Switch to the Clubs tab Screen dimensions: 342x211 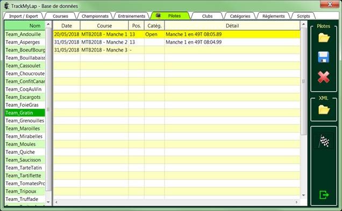[207, 16]
